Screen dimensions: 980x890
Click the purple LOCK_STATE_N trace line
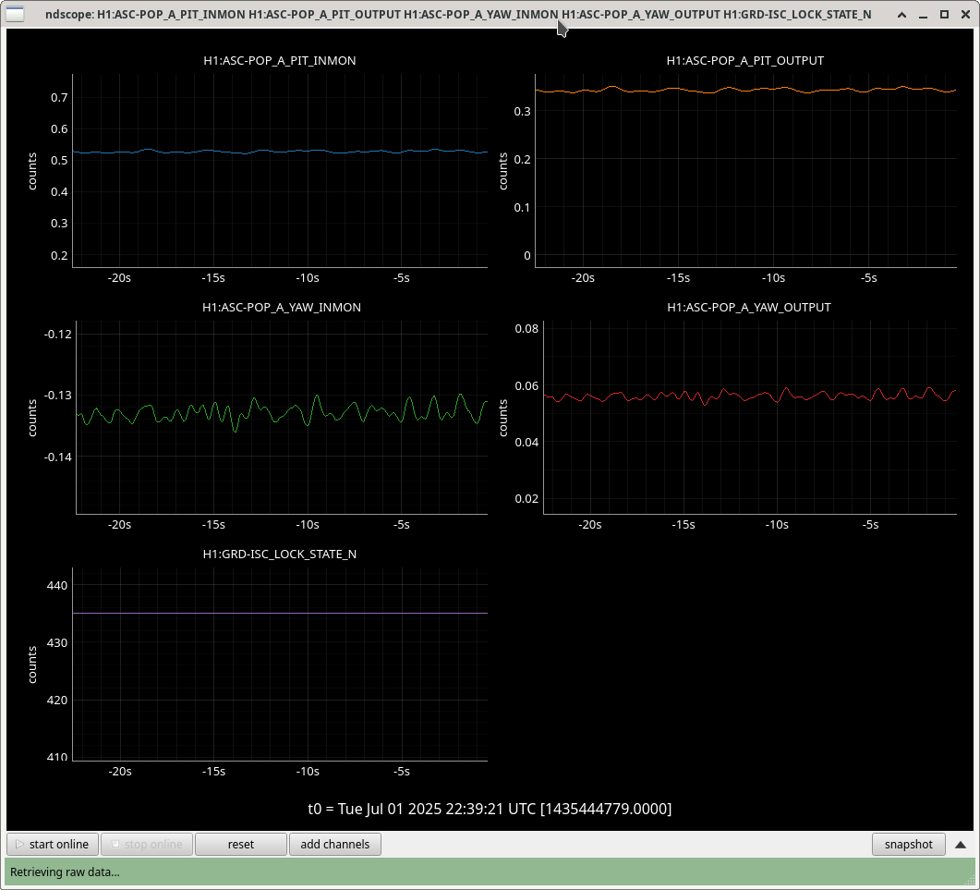point(280,613)
